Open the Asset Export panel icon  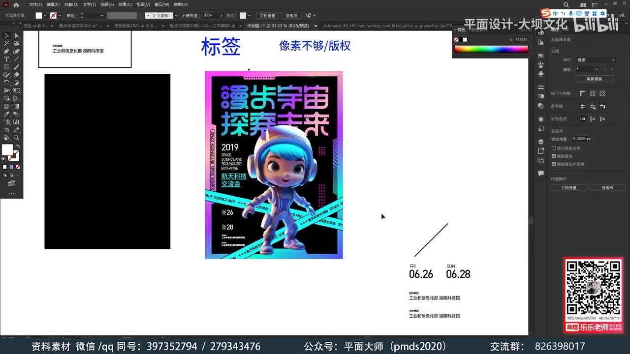coord(541,151)
